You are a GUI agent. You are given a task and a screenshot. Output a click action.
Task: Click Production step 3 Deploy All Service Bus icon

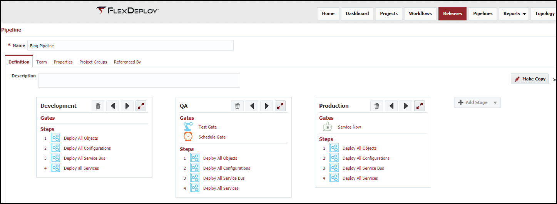click(x=334, y=168)
